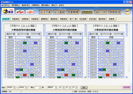Screen dimensions: 133x94
Task: Expand the start period dropdown 098084
Action: 14,87
